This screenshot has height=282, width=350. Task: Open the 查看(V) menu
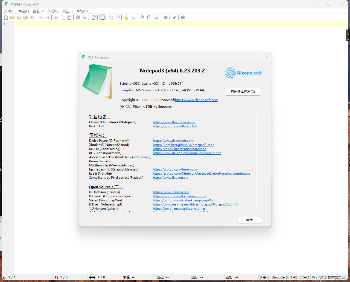pos(38,11)
